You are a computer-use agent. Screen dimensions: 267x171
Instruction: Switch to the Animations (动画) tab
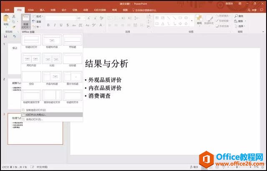86,10
